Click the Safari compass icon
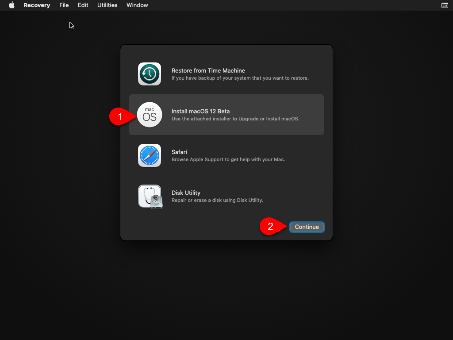Image resolution: width=453 pixels, height=340 pixels. [x=150, y=155]
